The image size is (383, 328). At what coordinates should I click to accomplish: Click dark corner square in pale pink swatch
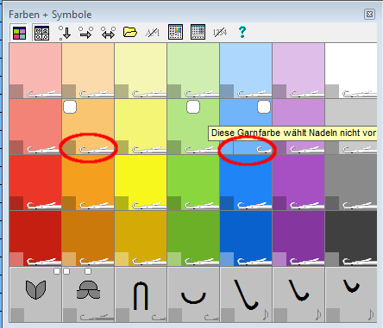(x=16, y=91)
